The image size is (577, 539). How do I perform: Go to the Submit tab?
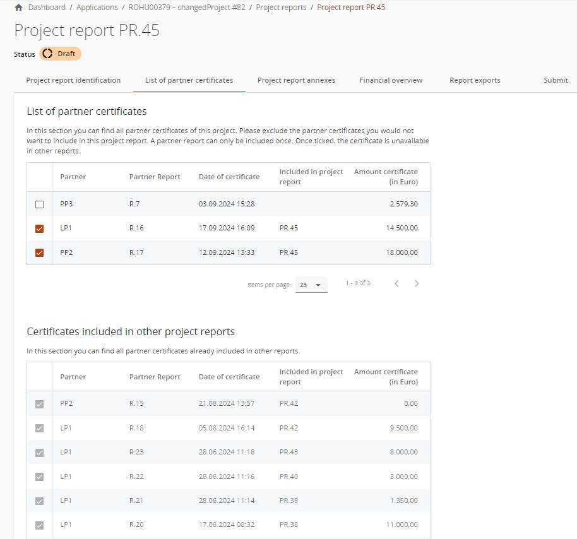point(556,80)
